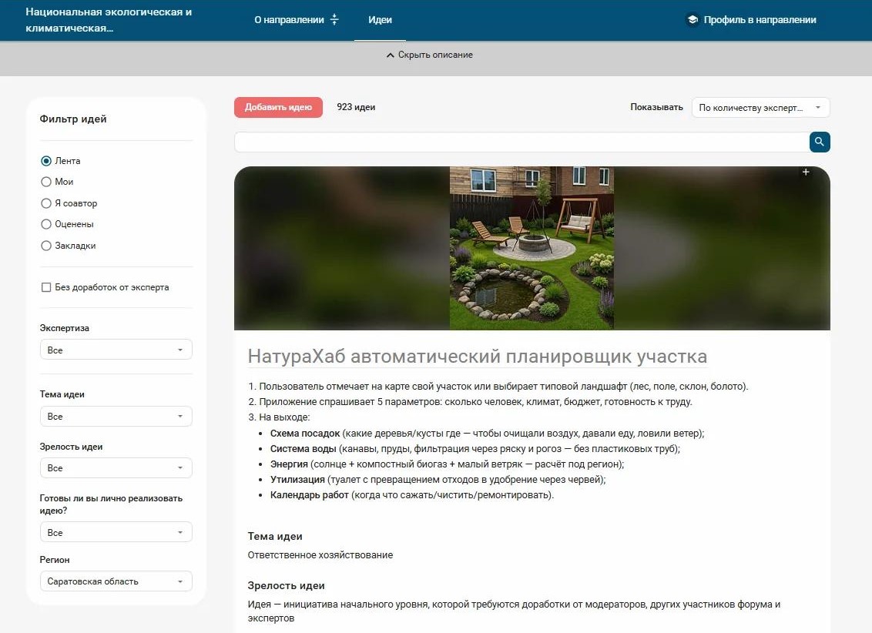Click the Показывать label
Image resolution: width=872 pixels, height=633 pixels.
(x=656, y=107)
